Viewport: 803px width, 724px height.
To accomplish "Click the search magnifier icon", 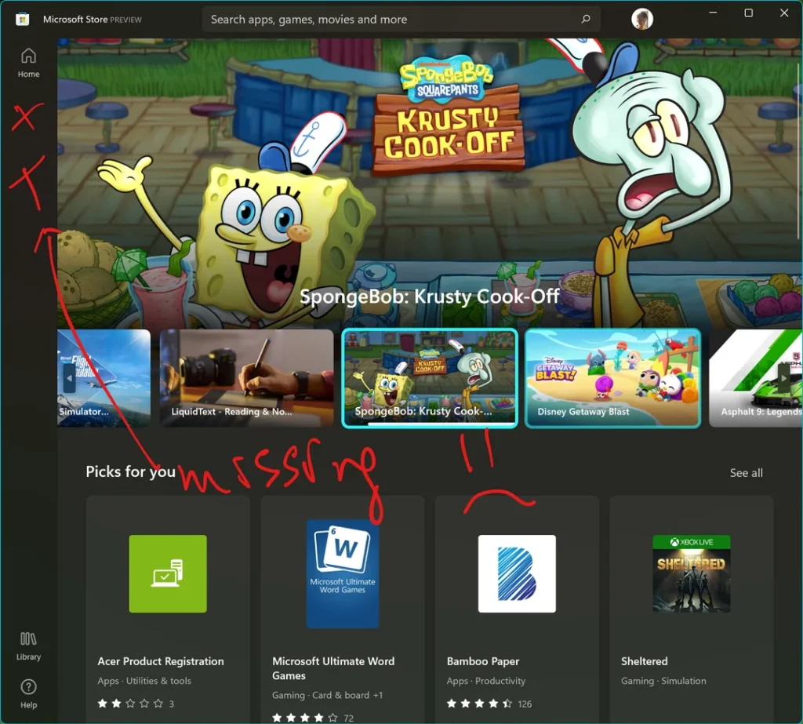I will [x=586, y=19].
